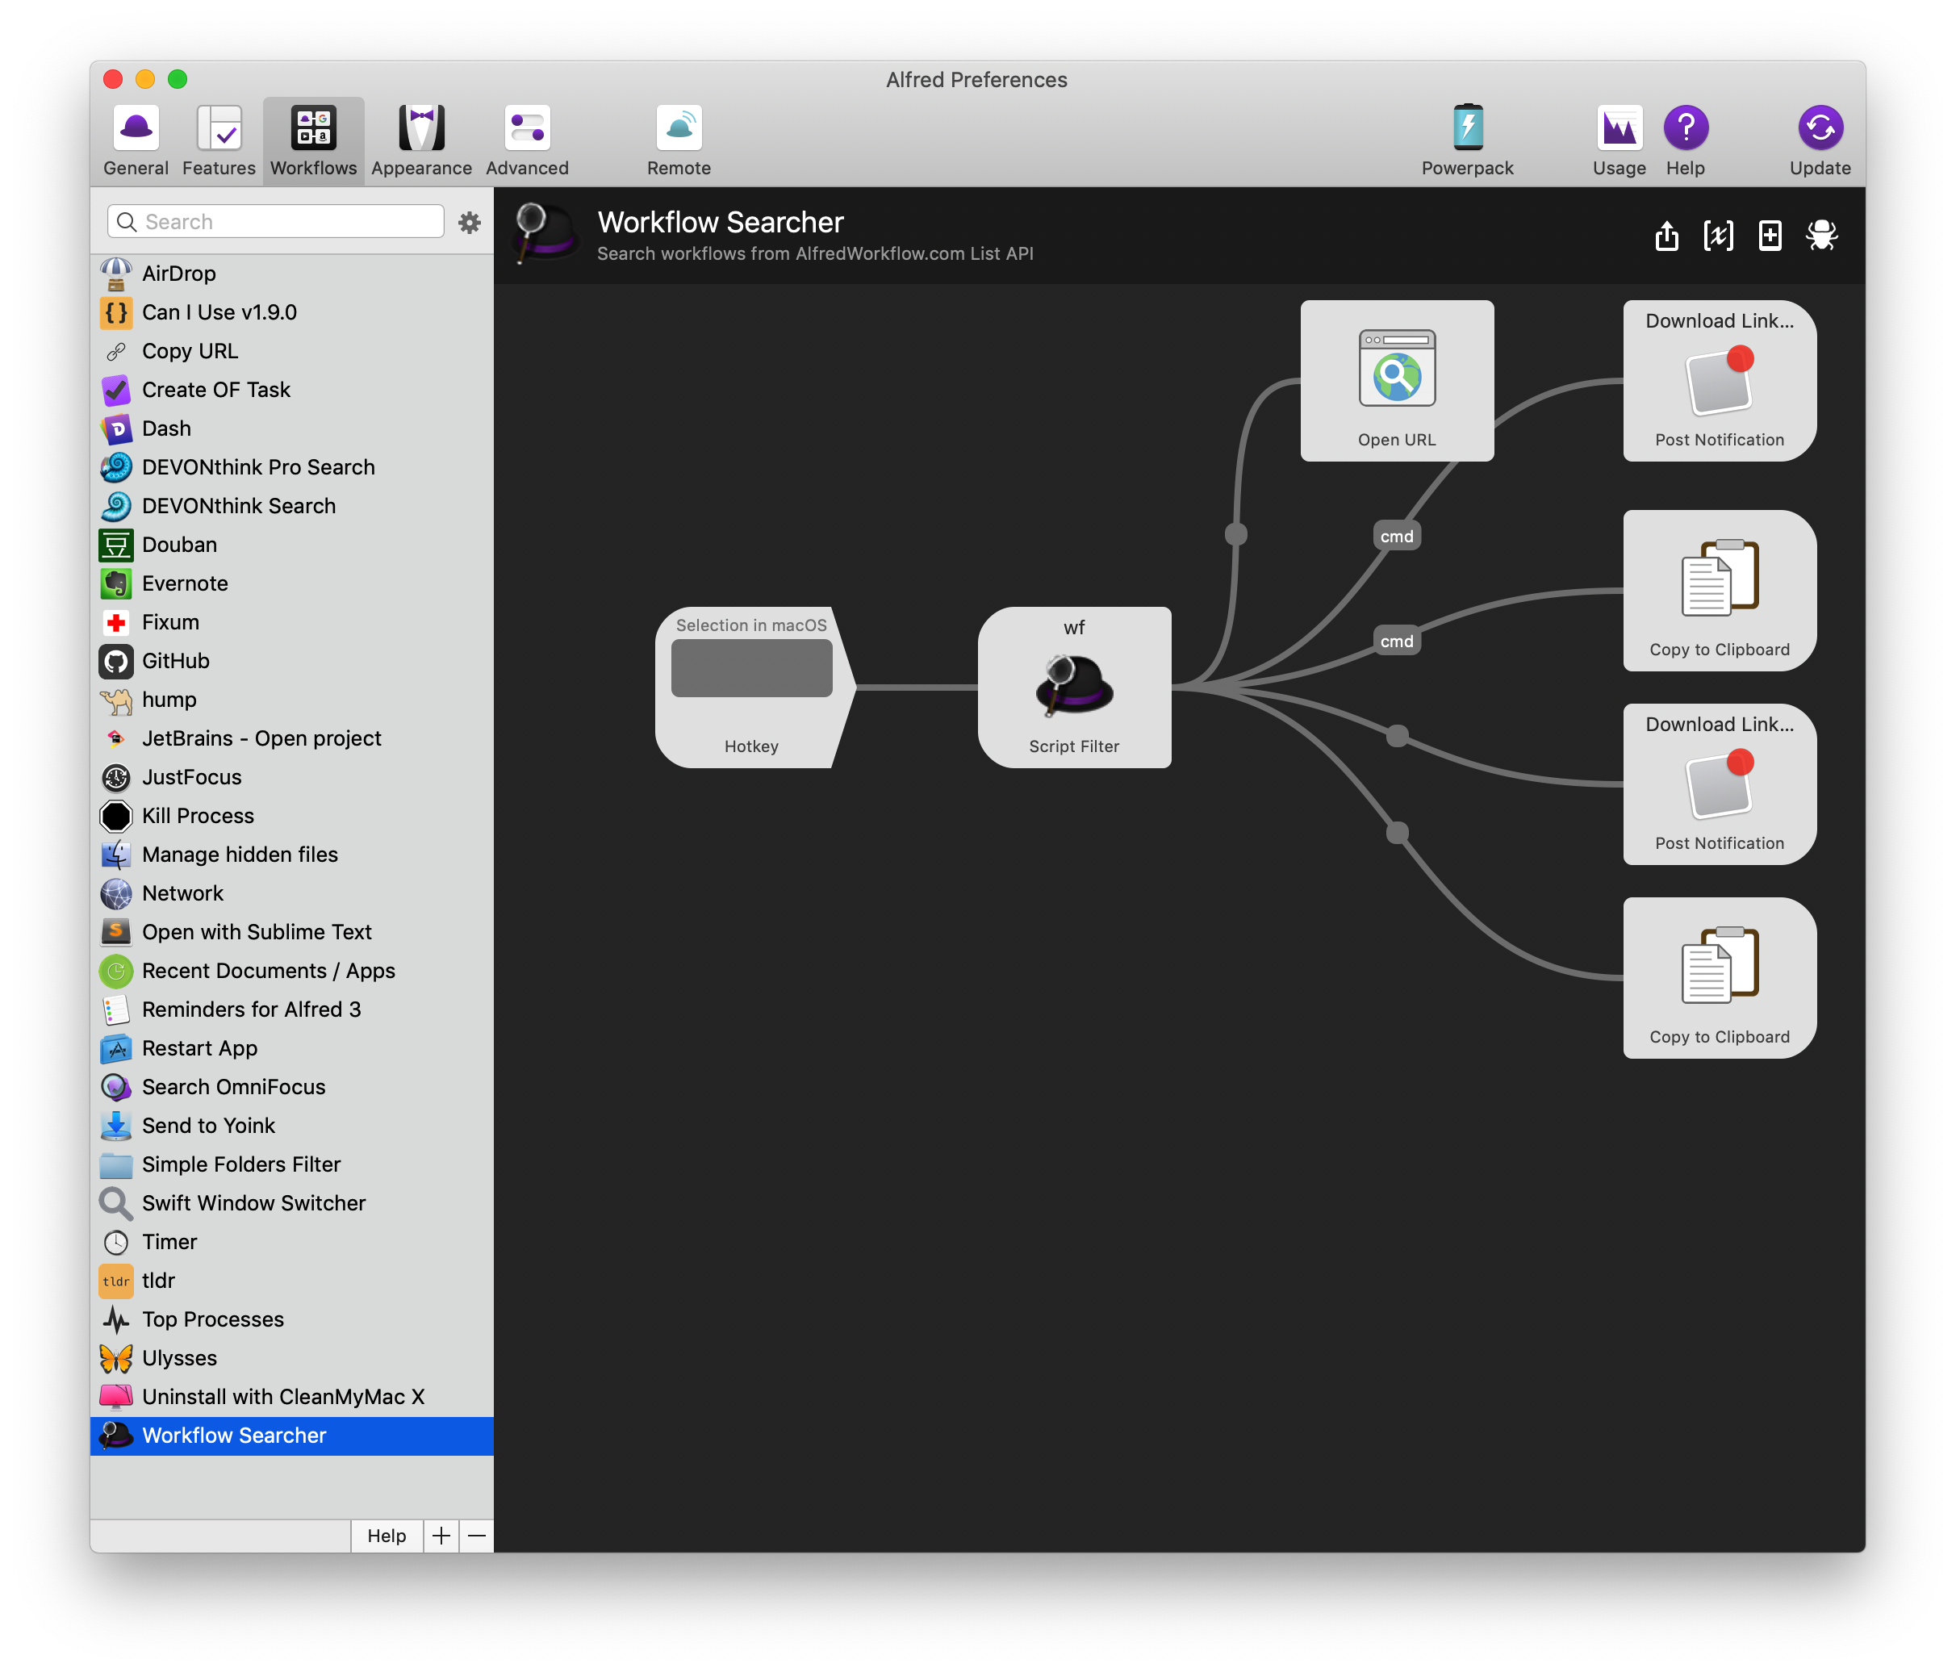Select Manage hidden files workflow
Screen dimensions: 1956x1672
(291, 854)
